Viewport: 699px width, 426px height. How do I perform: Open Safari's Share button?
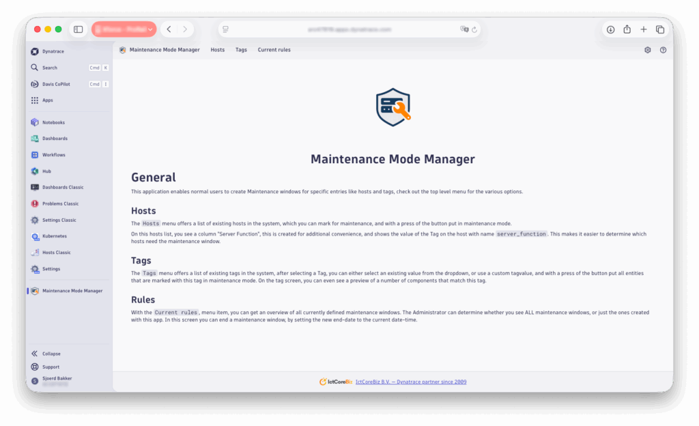627,29
